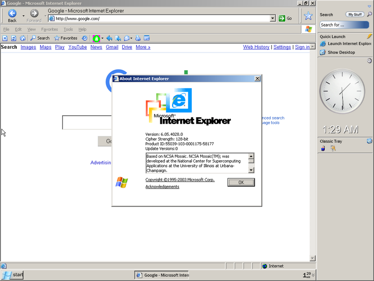
Task: Click the Search toolbar button
Action: point(40,38)
